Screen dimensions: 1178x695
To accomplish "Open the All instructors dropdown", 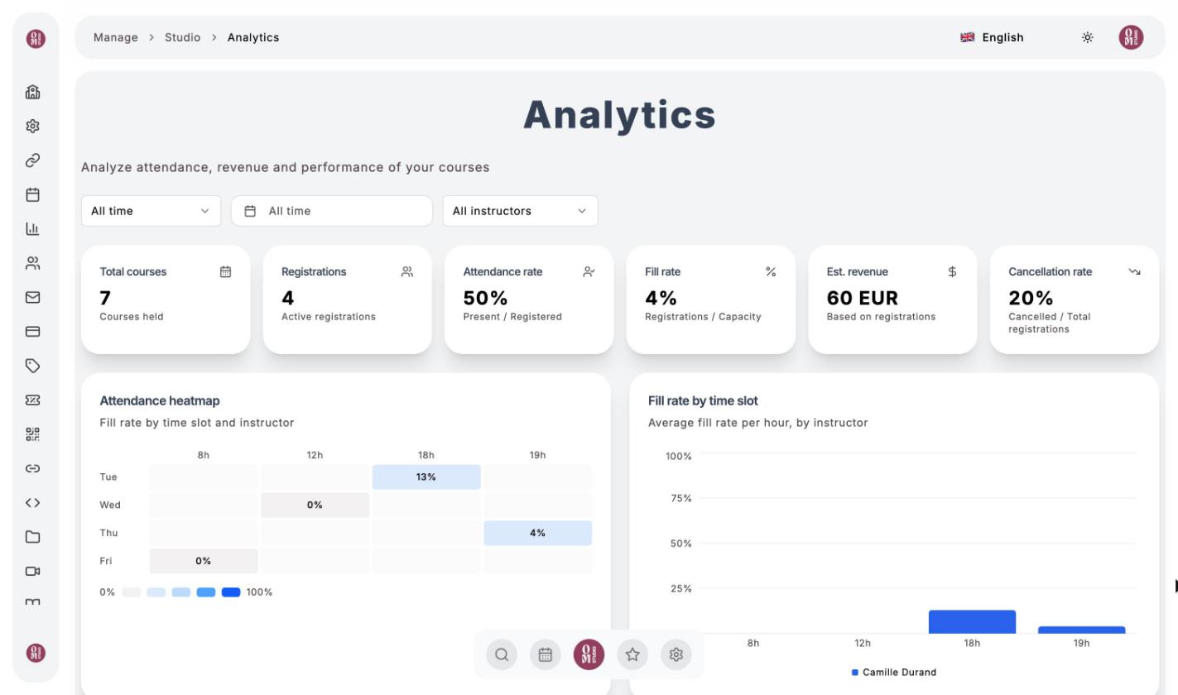I will click(x=520, y=211).
